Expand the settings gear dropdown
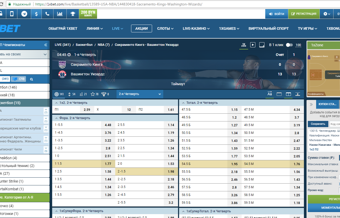340x218 pixels. [x=327, y=14]
